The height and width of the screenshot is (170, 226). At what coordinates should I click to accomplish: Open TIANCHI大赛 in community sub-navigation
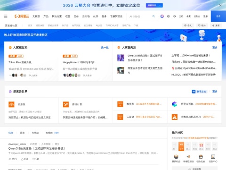pyautogui.click(x=112, y=25)
